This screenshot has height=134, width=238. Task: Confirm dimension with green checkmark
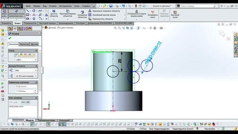10,38
